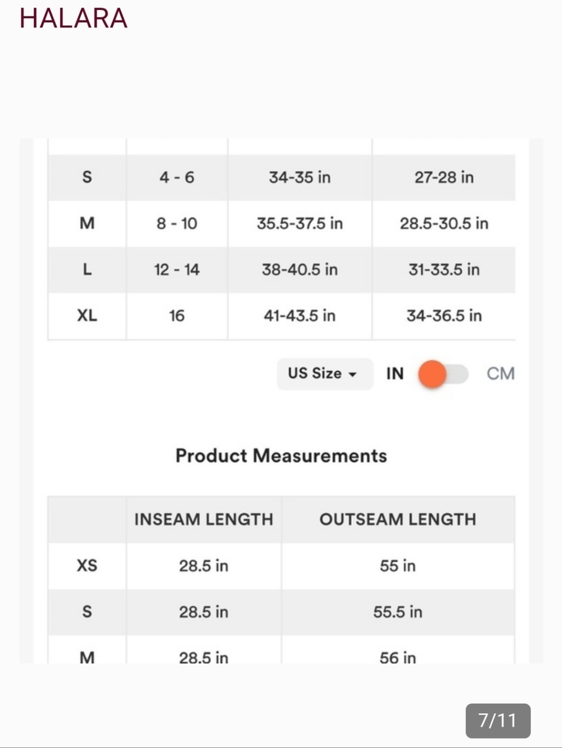
Task: Toggle the IN/CM unit switch
Action: coord(443,374)
